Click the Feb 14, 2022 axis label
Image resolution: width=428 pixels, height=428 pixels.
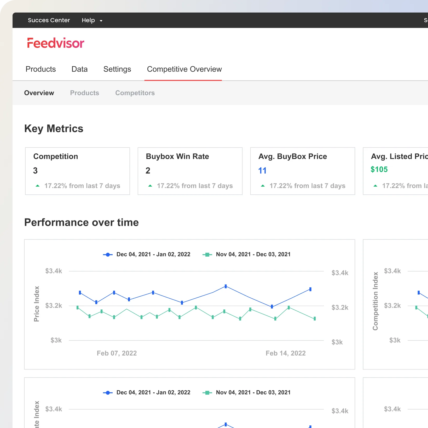(x=286, y=353)
